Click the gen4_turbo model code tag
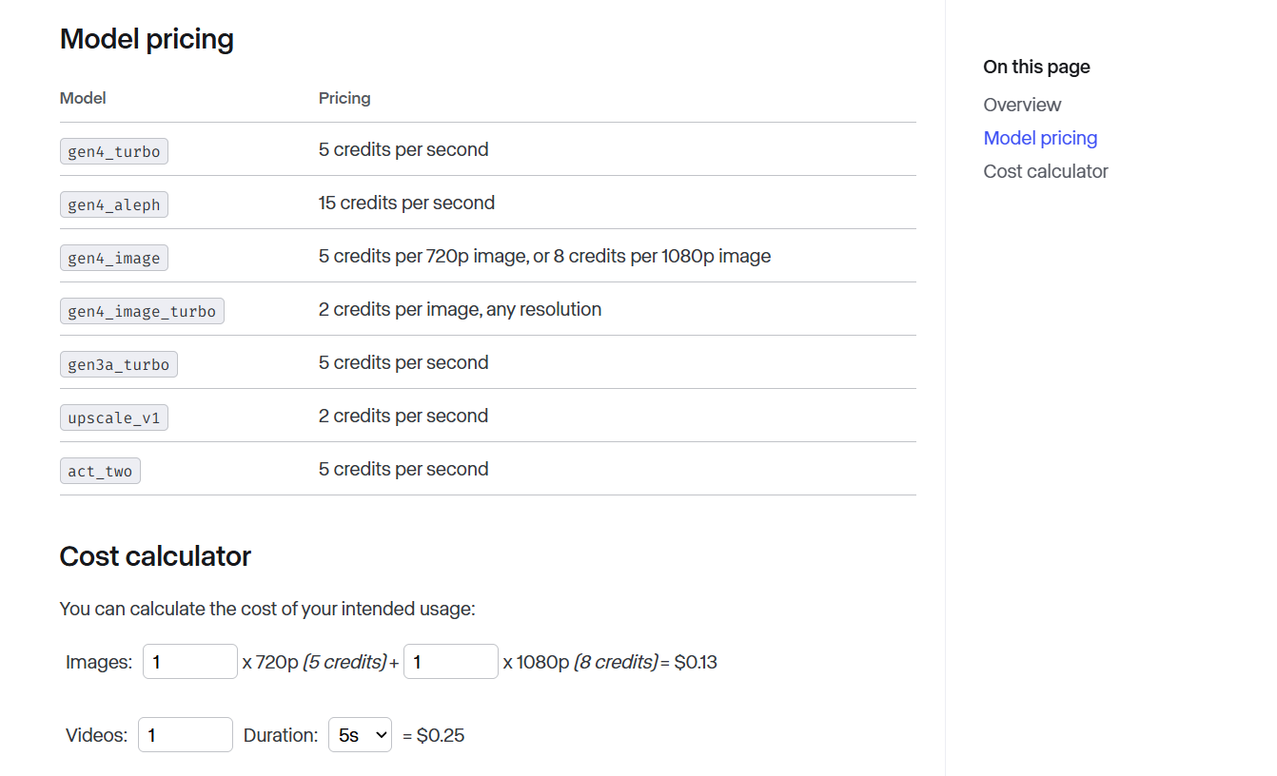Screen dimensions: 1277x776 coord(114,151)
